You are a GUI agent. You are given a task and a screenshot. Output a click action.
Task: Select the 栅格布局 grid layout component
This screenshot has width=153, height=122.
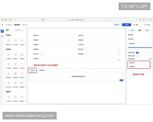9,42
